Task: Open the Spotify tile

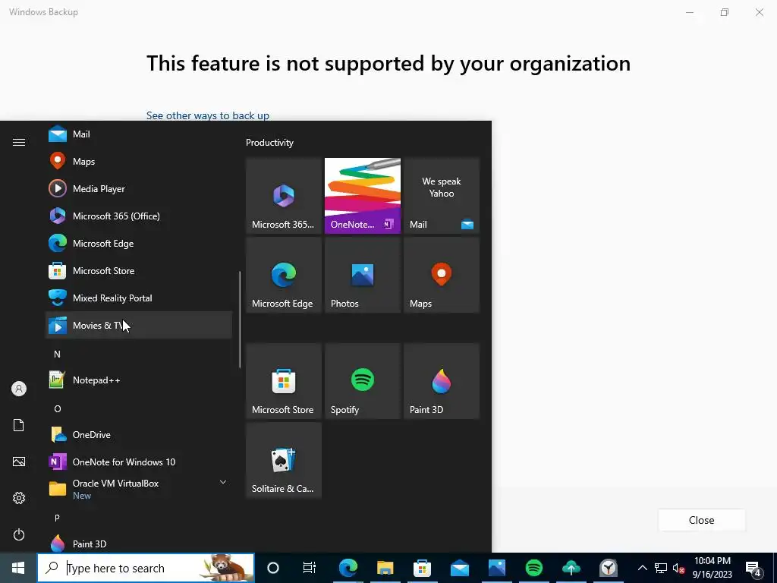Action: [363, 381]
